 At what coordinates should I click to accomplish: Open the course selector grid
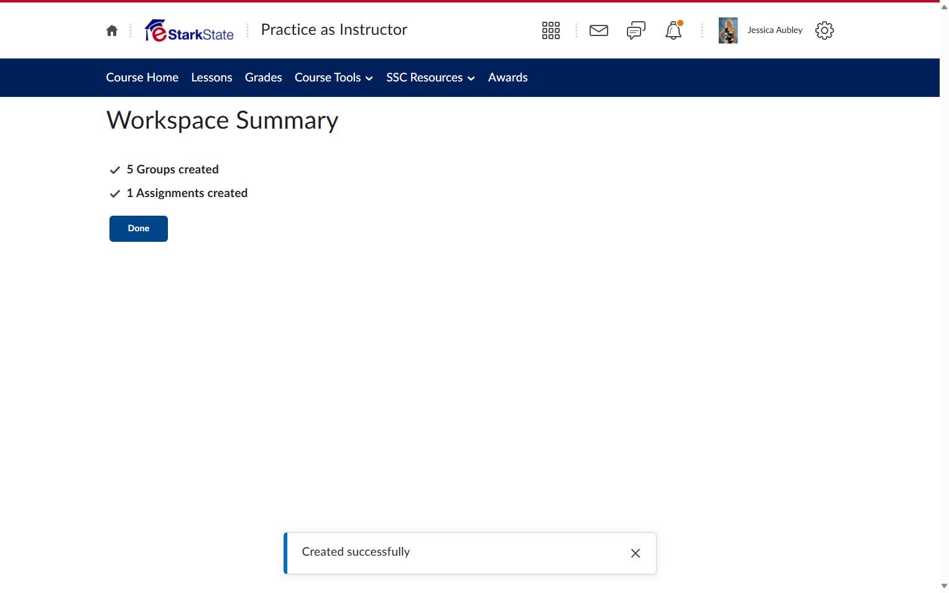pyautogui.click(x=551, y=30)
